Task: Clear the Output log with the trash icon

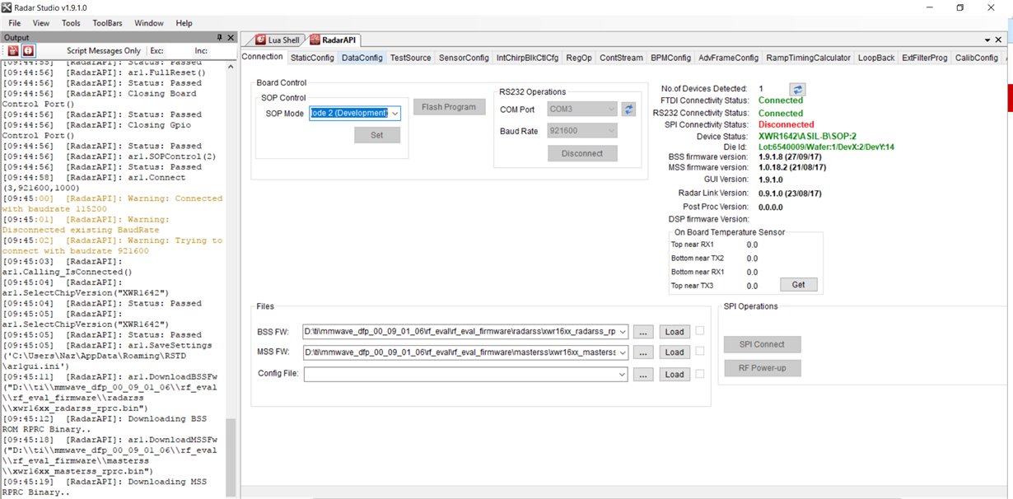Action: (14, 51)
